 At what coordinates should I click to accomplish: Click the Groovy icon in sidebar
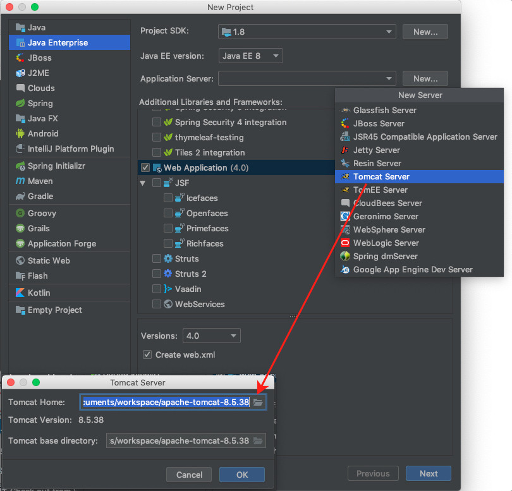[20, 214]
